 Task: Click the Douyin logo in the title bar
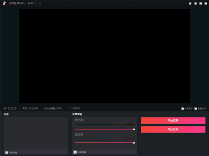(4, 3)
